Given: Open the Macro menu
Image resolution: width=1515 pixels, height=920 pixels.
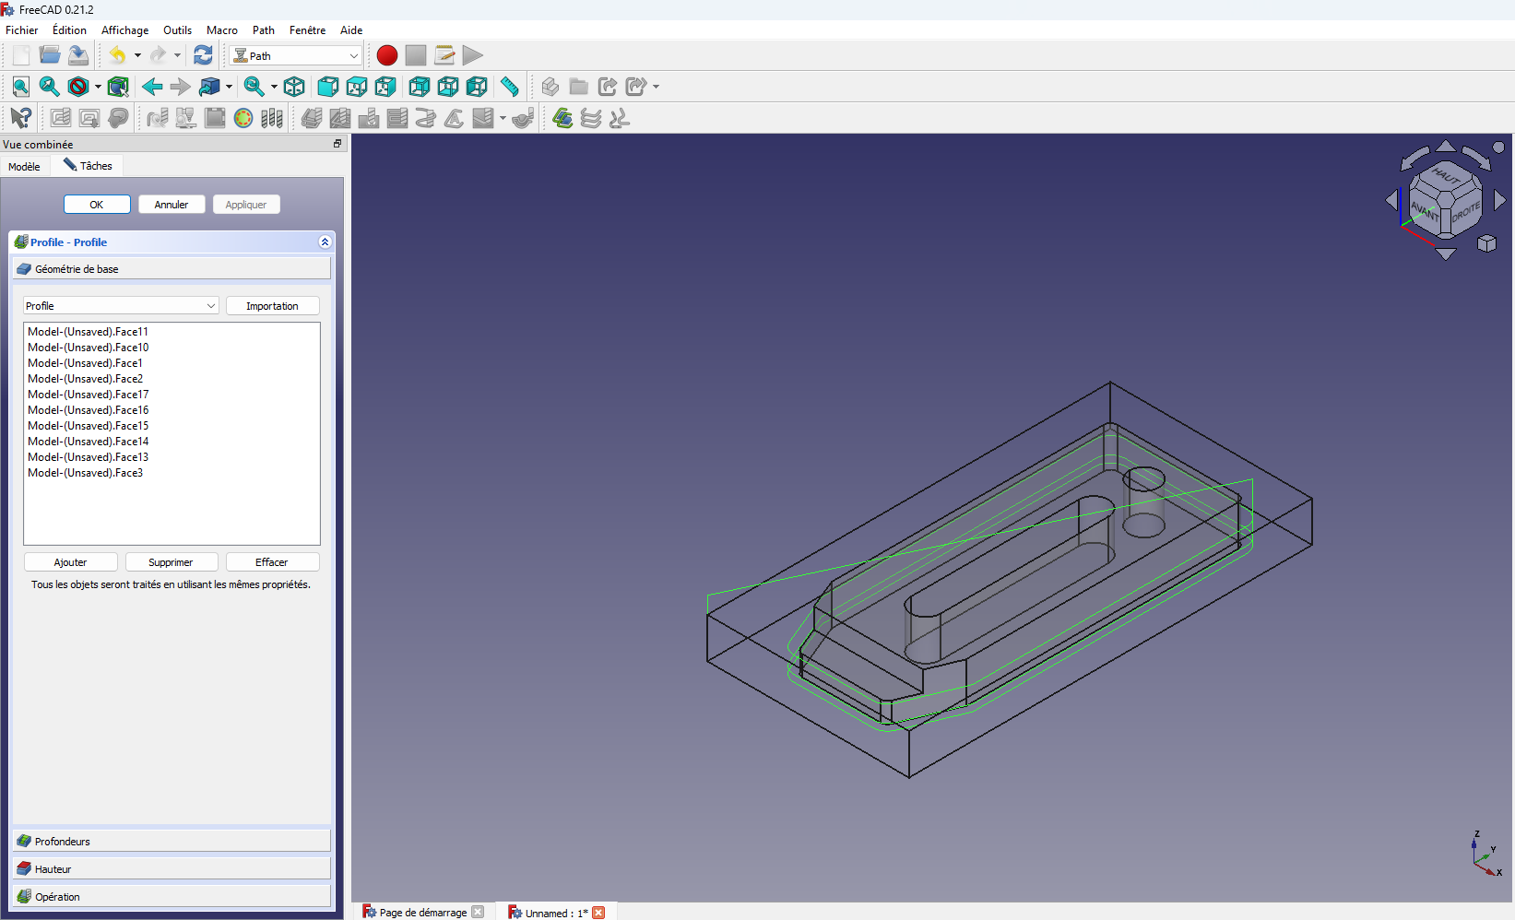Looking at the screenshot, I should tap(221, 29).
